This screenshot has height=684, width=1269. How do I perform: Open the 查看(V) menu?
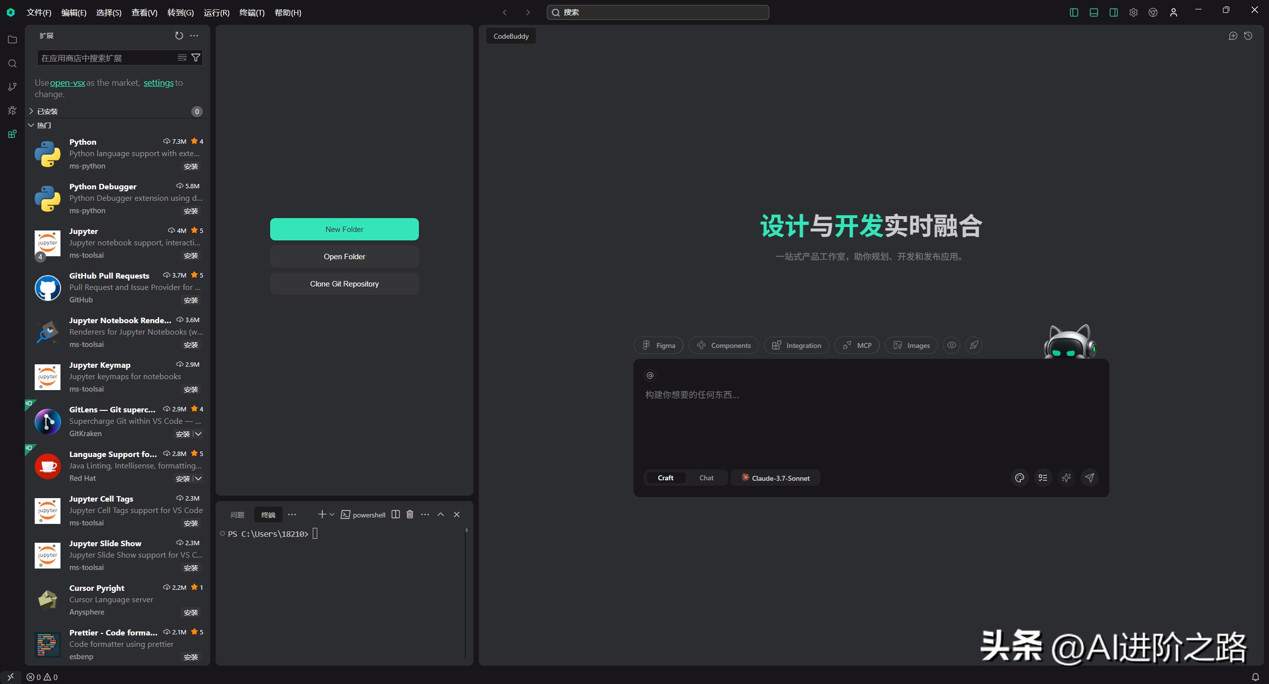(144, 12)
